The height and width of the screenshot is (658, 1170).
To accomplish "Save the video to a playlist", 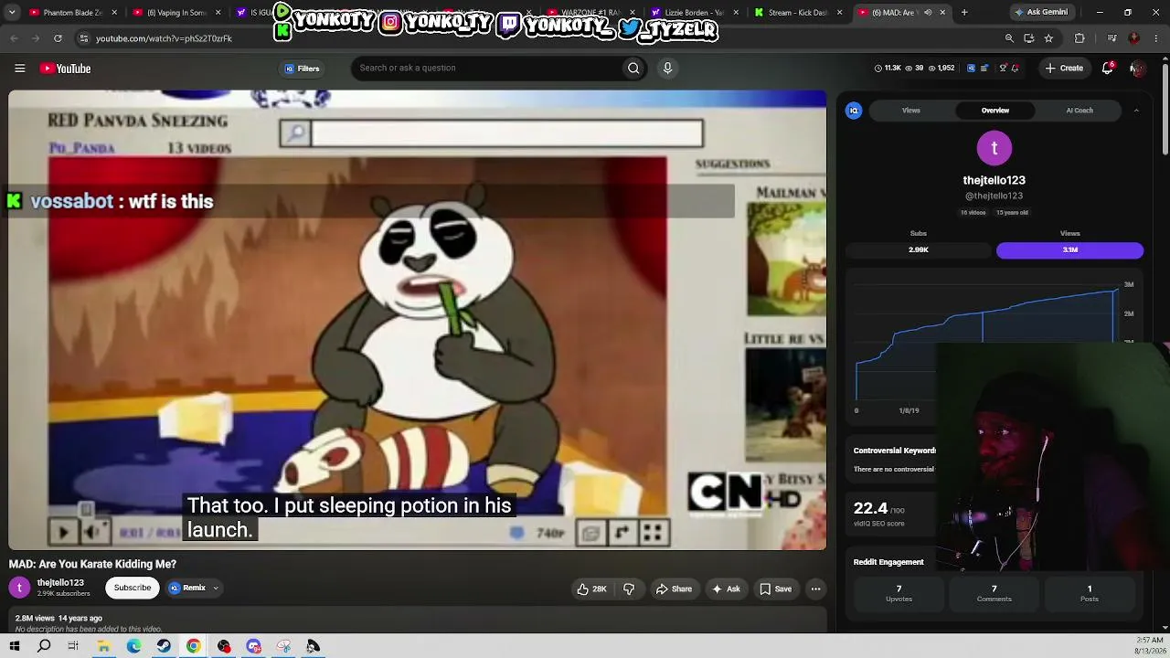I will [x=775, y=589].
